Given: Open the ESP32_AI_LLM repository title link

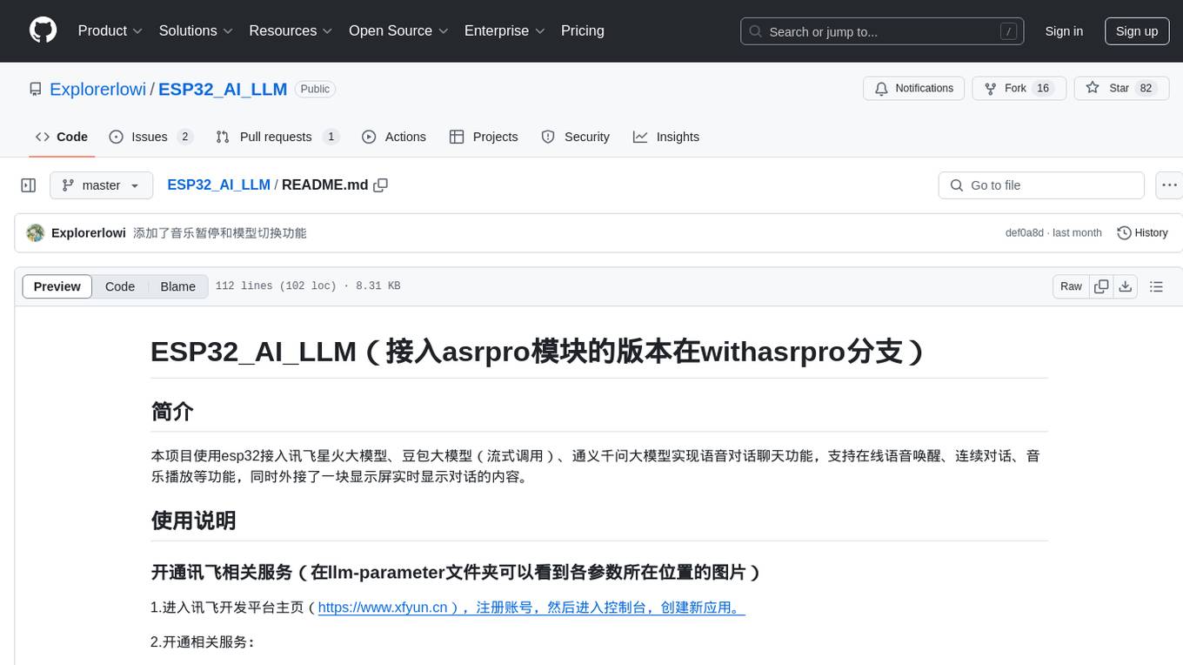Looking at the screenshot, I should click(x=223, y=89).
